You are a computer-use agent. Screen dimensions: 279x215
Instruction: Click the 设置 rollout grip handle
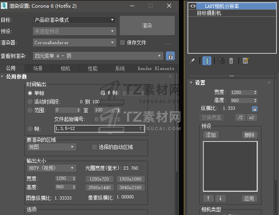point(269,83)
